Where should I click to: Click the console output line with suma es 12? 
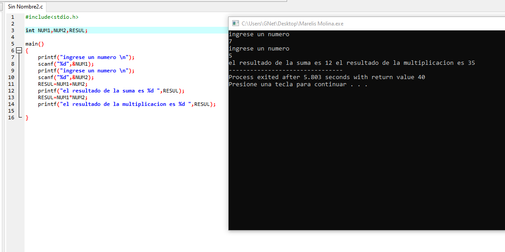point(352,63)
